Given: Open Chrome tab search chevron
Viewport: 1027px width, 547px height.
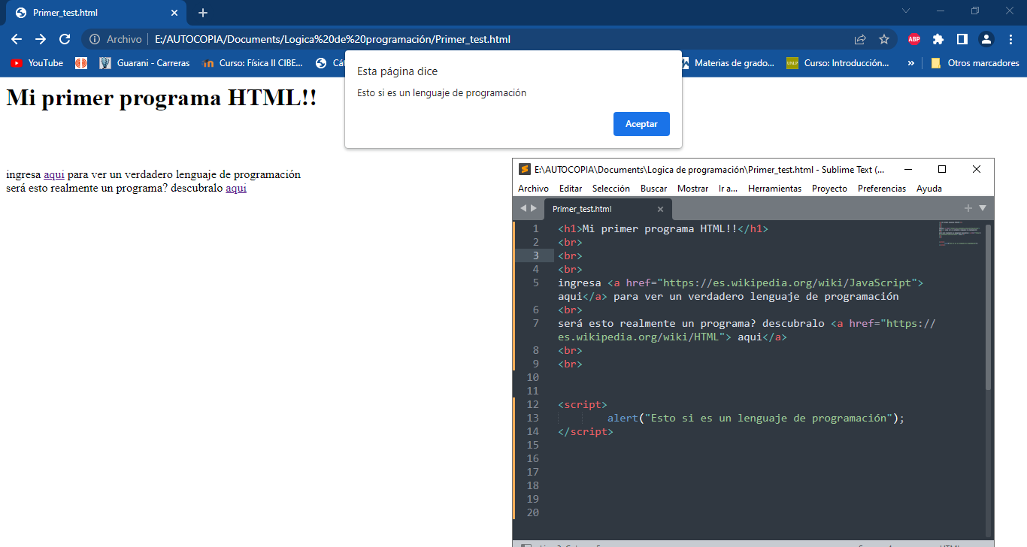Looking at the screenshot, I should (906, 11).
